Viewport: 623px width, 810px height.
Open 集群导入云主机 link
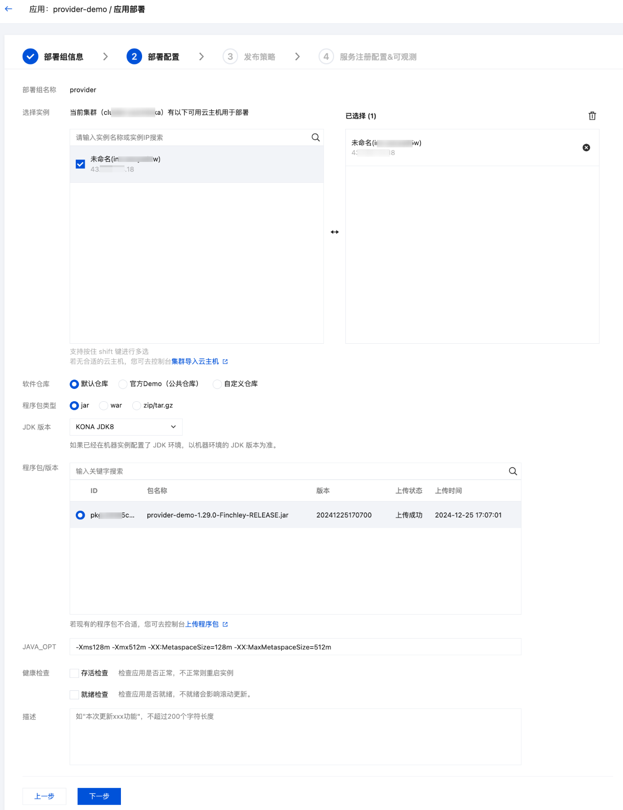(195, 362)
